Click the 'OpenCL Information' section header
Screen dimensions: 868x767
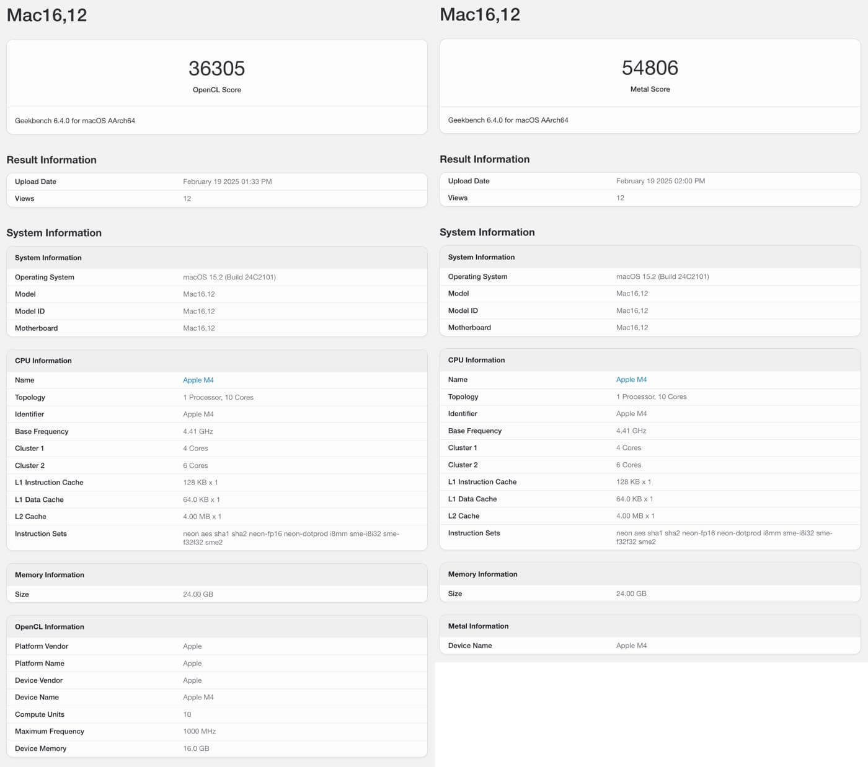click(50, 627)
